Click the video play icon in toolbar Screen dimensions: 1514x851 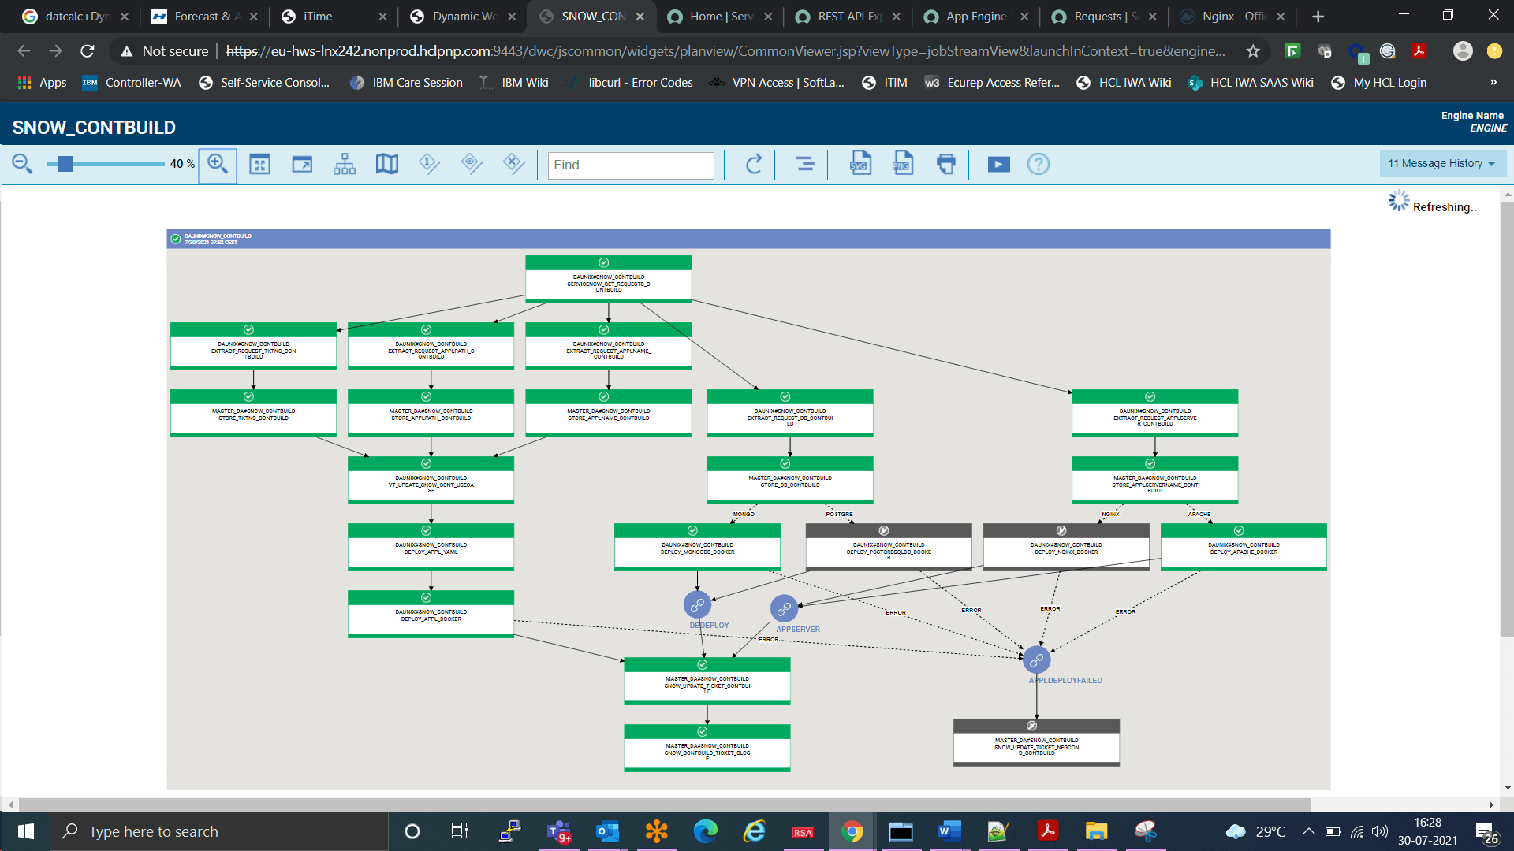[x=998, y=164]
